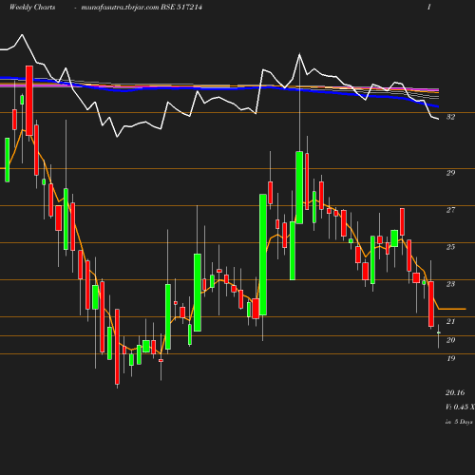Screen dimensions: 475x475
Task: Click the price label 29
Action: tap(450, 173)
